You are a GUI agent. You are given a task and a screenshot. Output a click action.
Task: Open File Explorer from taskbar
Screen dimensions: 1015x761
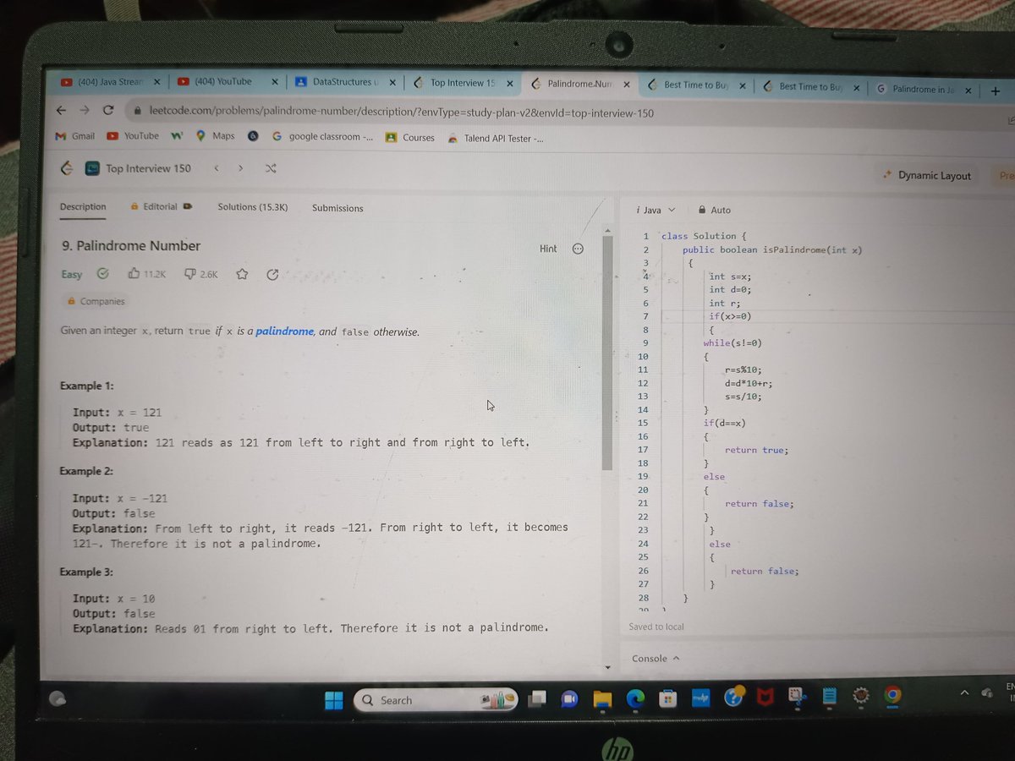[601, 698]
